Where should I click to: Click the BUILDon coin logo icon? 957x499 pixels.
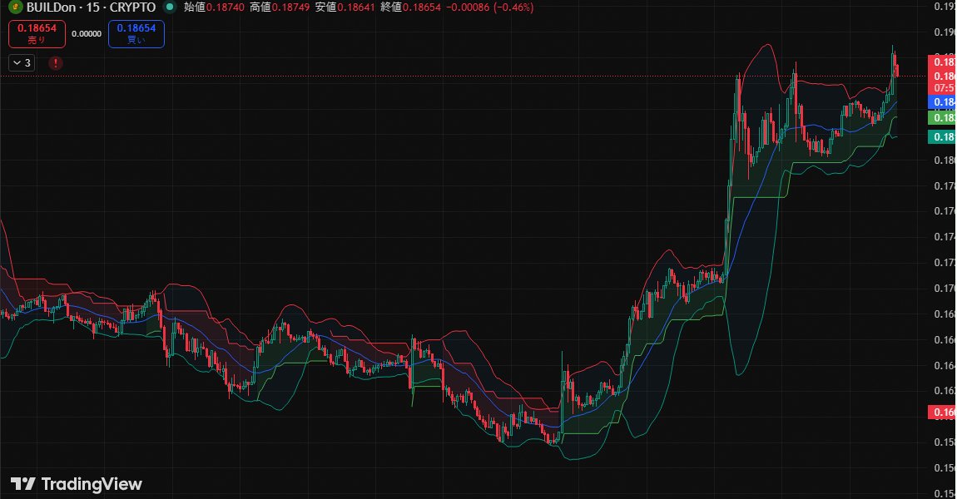[x=15, y=8]
